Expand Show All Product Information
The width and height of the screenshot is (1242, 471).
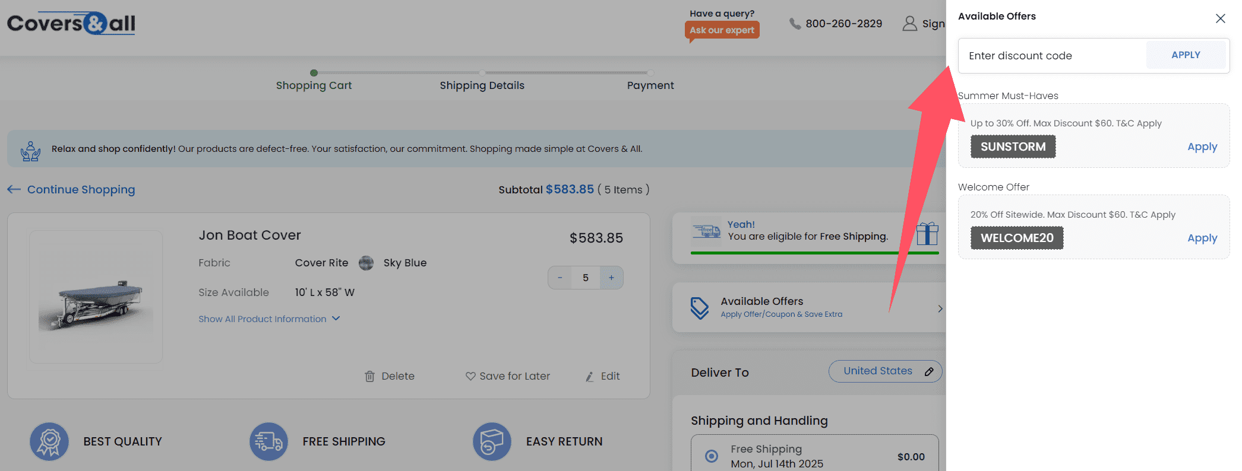click(x=269, y=319)
